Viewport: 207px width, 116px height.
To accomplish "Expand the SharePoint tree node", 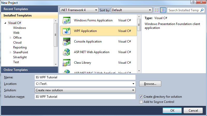I will coord(10,53).
